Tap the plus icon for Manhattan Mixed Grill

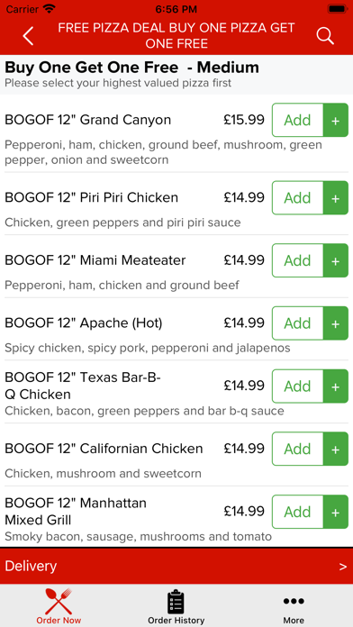click(x=336, y=512)
